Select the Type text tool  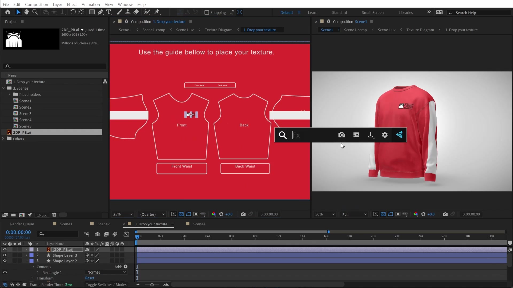pos(109,12)
